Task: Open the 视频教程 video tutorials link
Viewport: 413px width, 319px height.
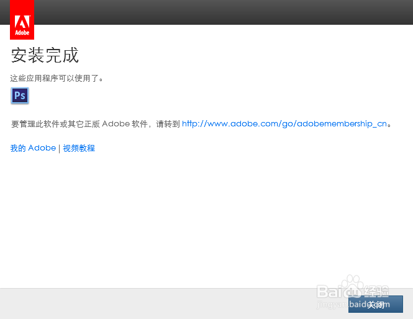Action: [79, 148]
